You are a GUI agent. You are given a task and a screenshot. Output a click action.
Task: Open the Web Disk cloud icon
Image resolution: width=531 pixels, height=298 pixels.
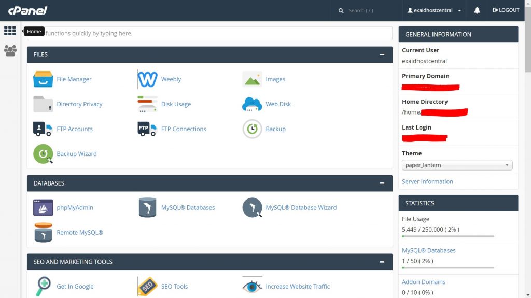[252, 104]
